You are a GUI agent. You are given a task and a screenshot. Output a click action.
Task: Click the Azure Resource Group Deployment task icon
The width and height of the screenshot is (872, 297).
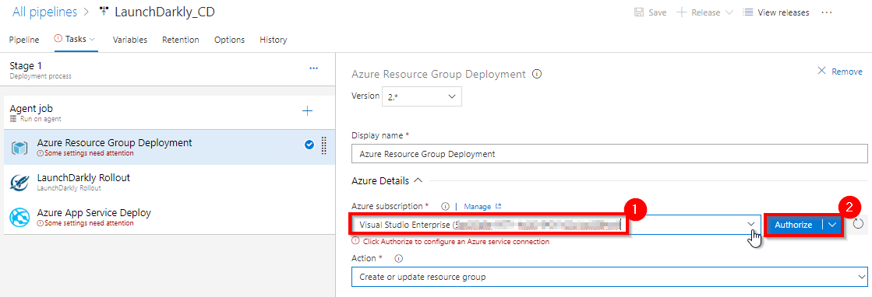(19, 148)
